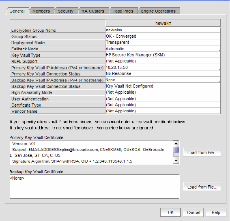This screenshot has width=230, height=221.
Task: Click scroll up arrow in Primary certificate box
Action: (176, 144)
